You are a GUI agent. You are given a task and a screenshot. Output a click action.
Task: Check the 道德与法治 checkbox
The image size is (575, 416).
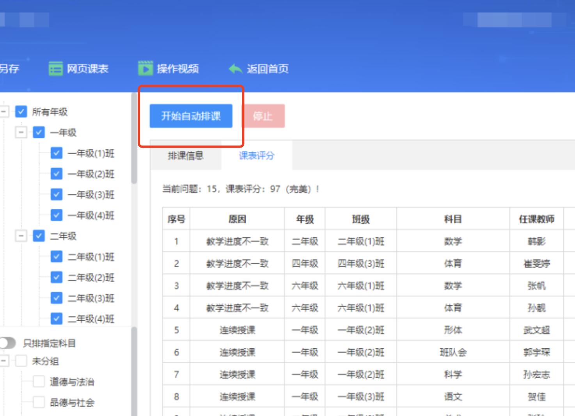39,382
